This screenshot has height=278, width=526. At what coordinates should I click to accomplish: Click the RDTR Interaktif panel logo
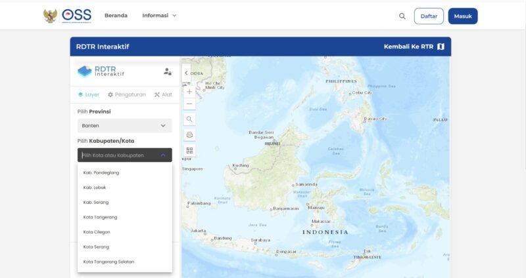coord(101,71)
